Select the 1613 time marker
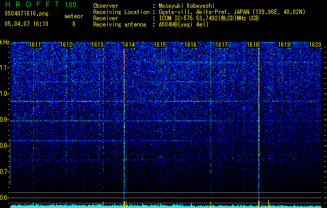This screenshot has width=327, height=208. point(97,45)
